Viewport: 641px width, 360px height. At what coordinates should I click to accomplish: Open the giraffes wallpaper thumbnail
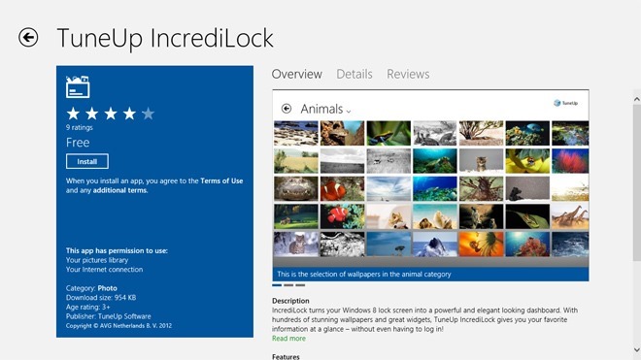coord(570,216)
